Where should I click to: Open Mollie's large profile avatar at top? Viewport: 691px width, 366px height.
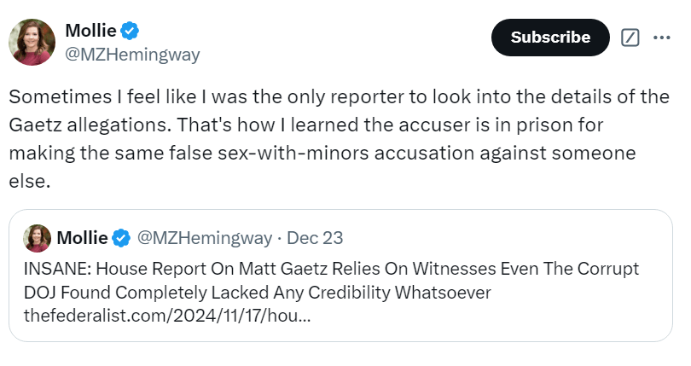coord(32,40)
